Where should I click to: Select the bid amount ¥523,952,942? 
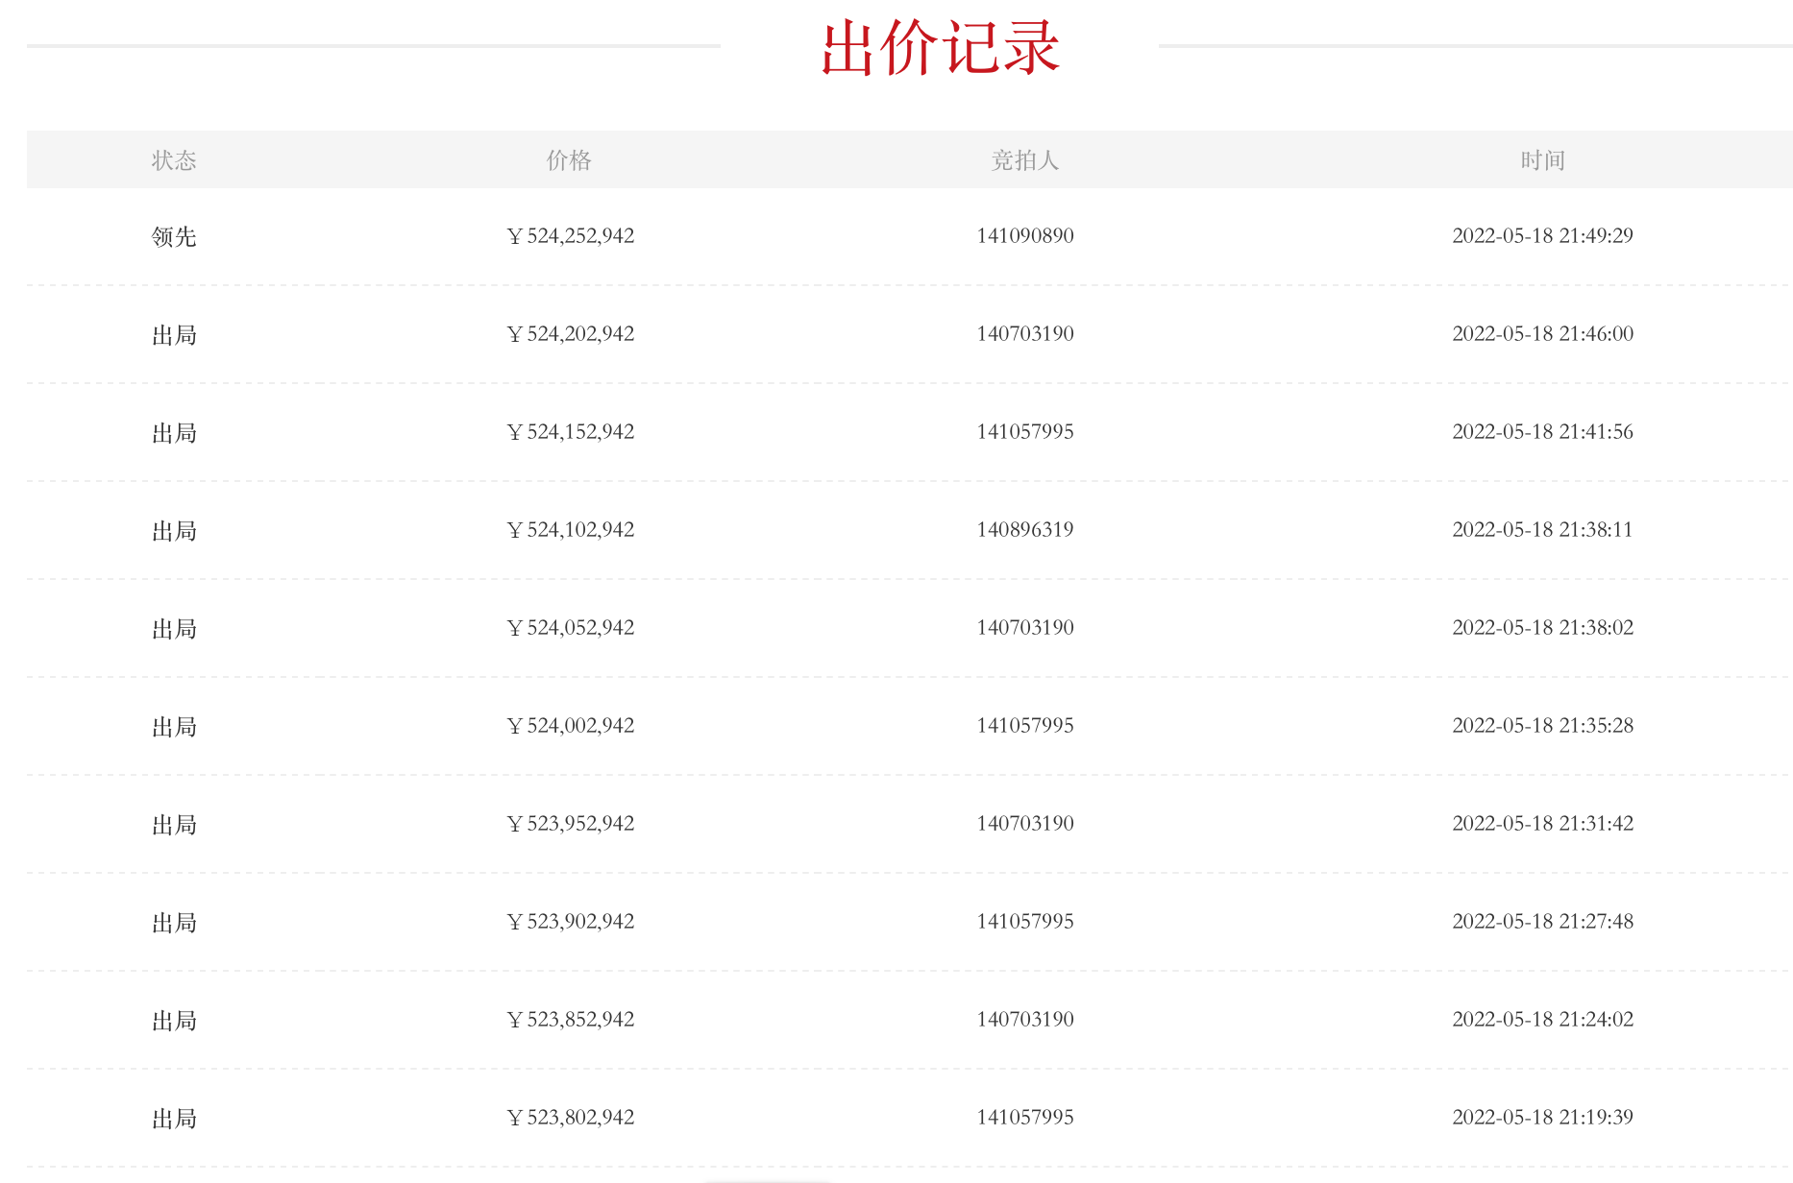coord(571,824)
